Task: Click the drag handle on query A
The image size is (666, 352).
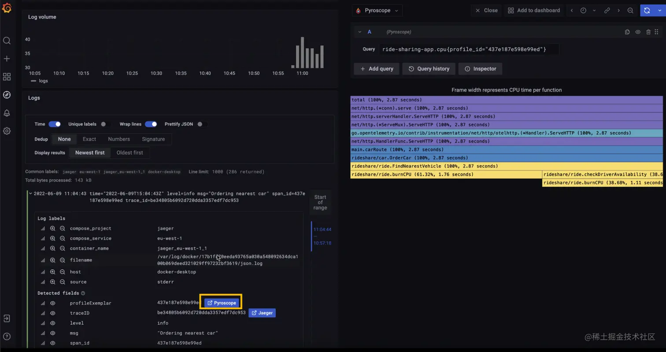Action: click(656, 32)
